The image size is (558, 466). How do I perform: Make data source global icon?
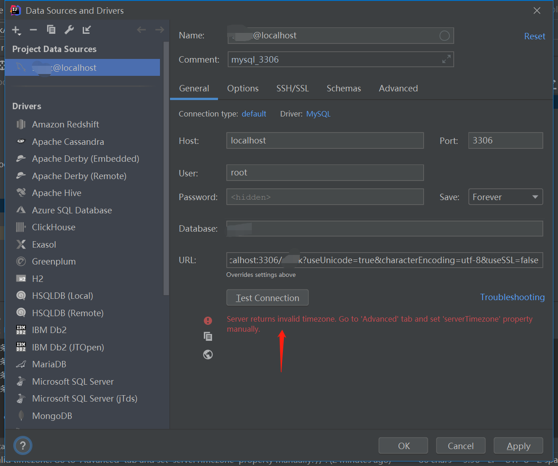tap(87, 30)
